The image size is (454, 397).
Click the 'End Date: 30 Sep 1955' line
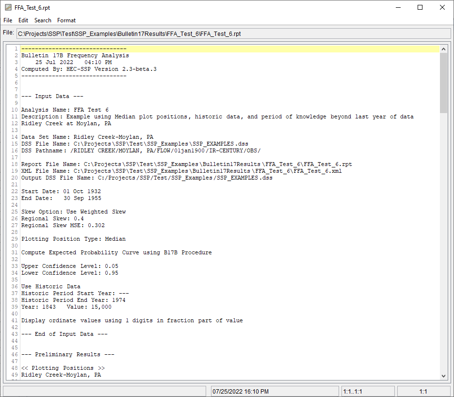coord(61,198)
